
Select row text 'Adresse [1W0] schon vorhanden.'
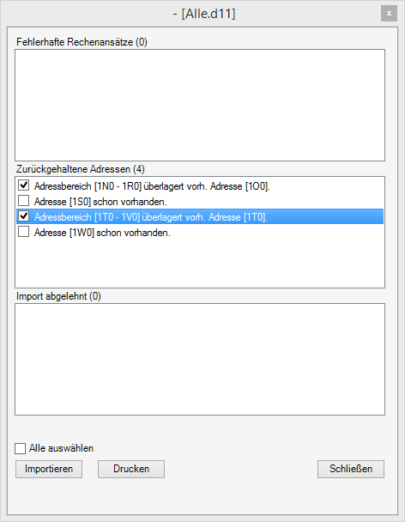click(x=102, y=233)
